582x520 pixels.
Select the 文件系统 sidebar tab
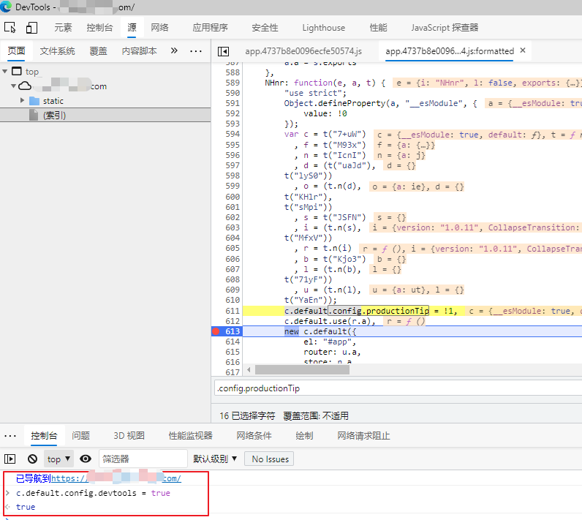click(58, 51)
